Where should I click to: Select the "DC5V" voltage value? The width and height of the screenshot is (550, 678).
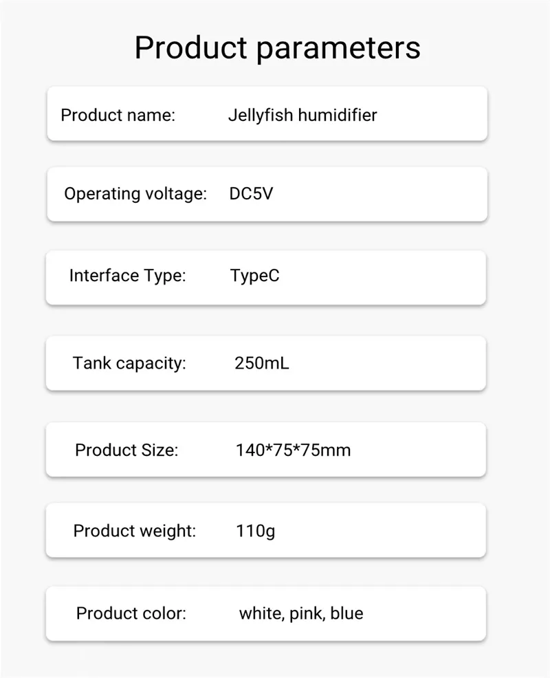pyautogui.click(x=251, y=194)
